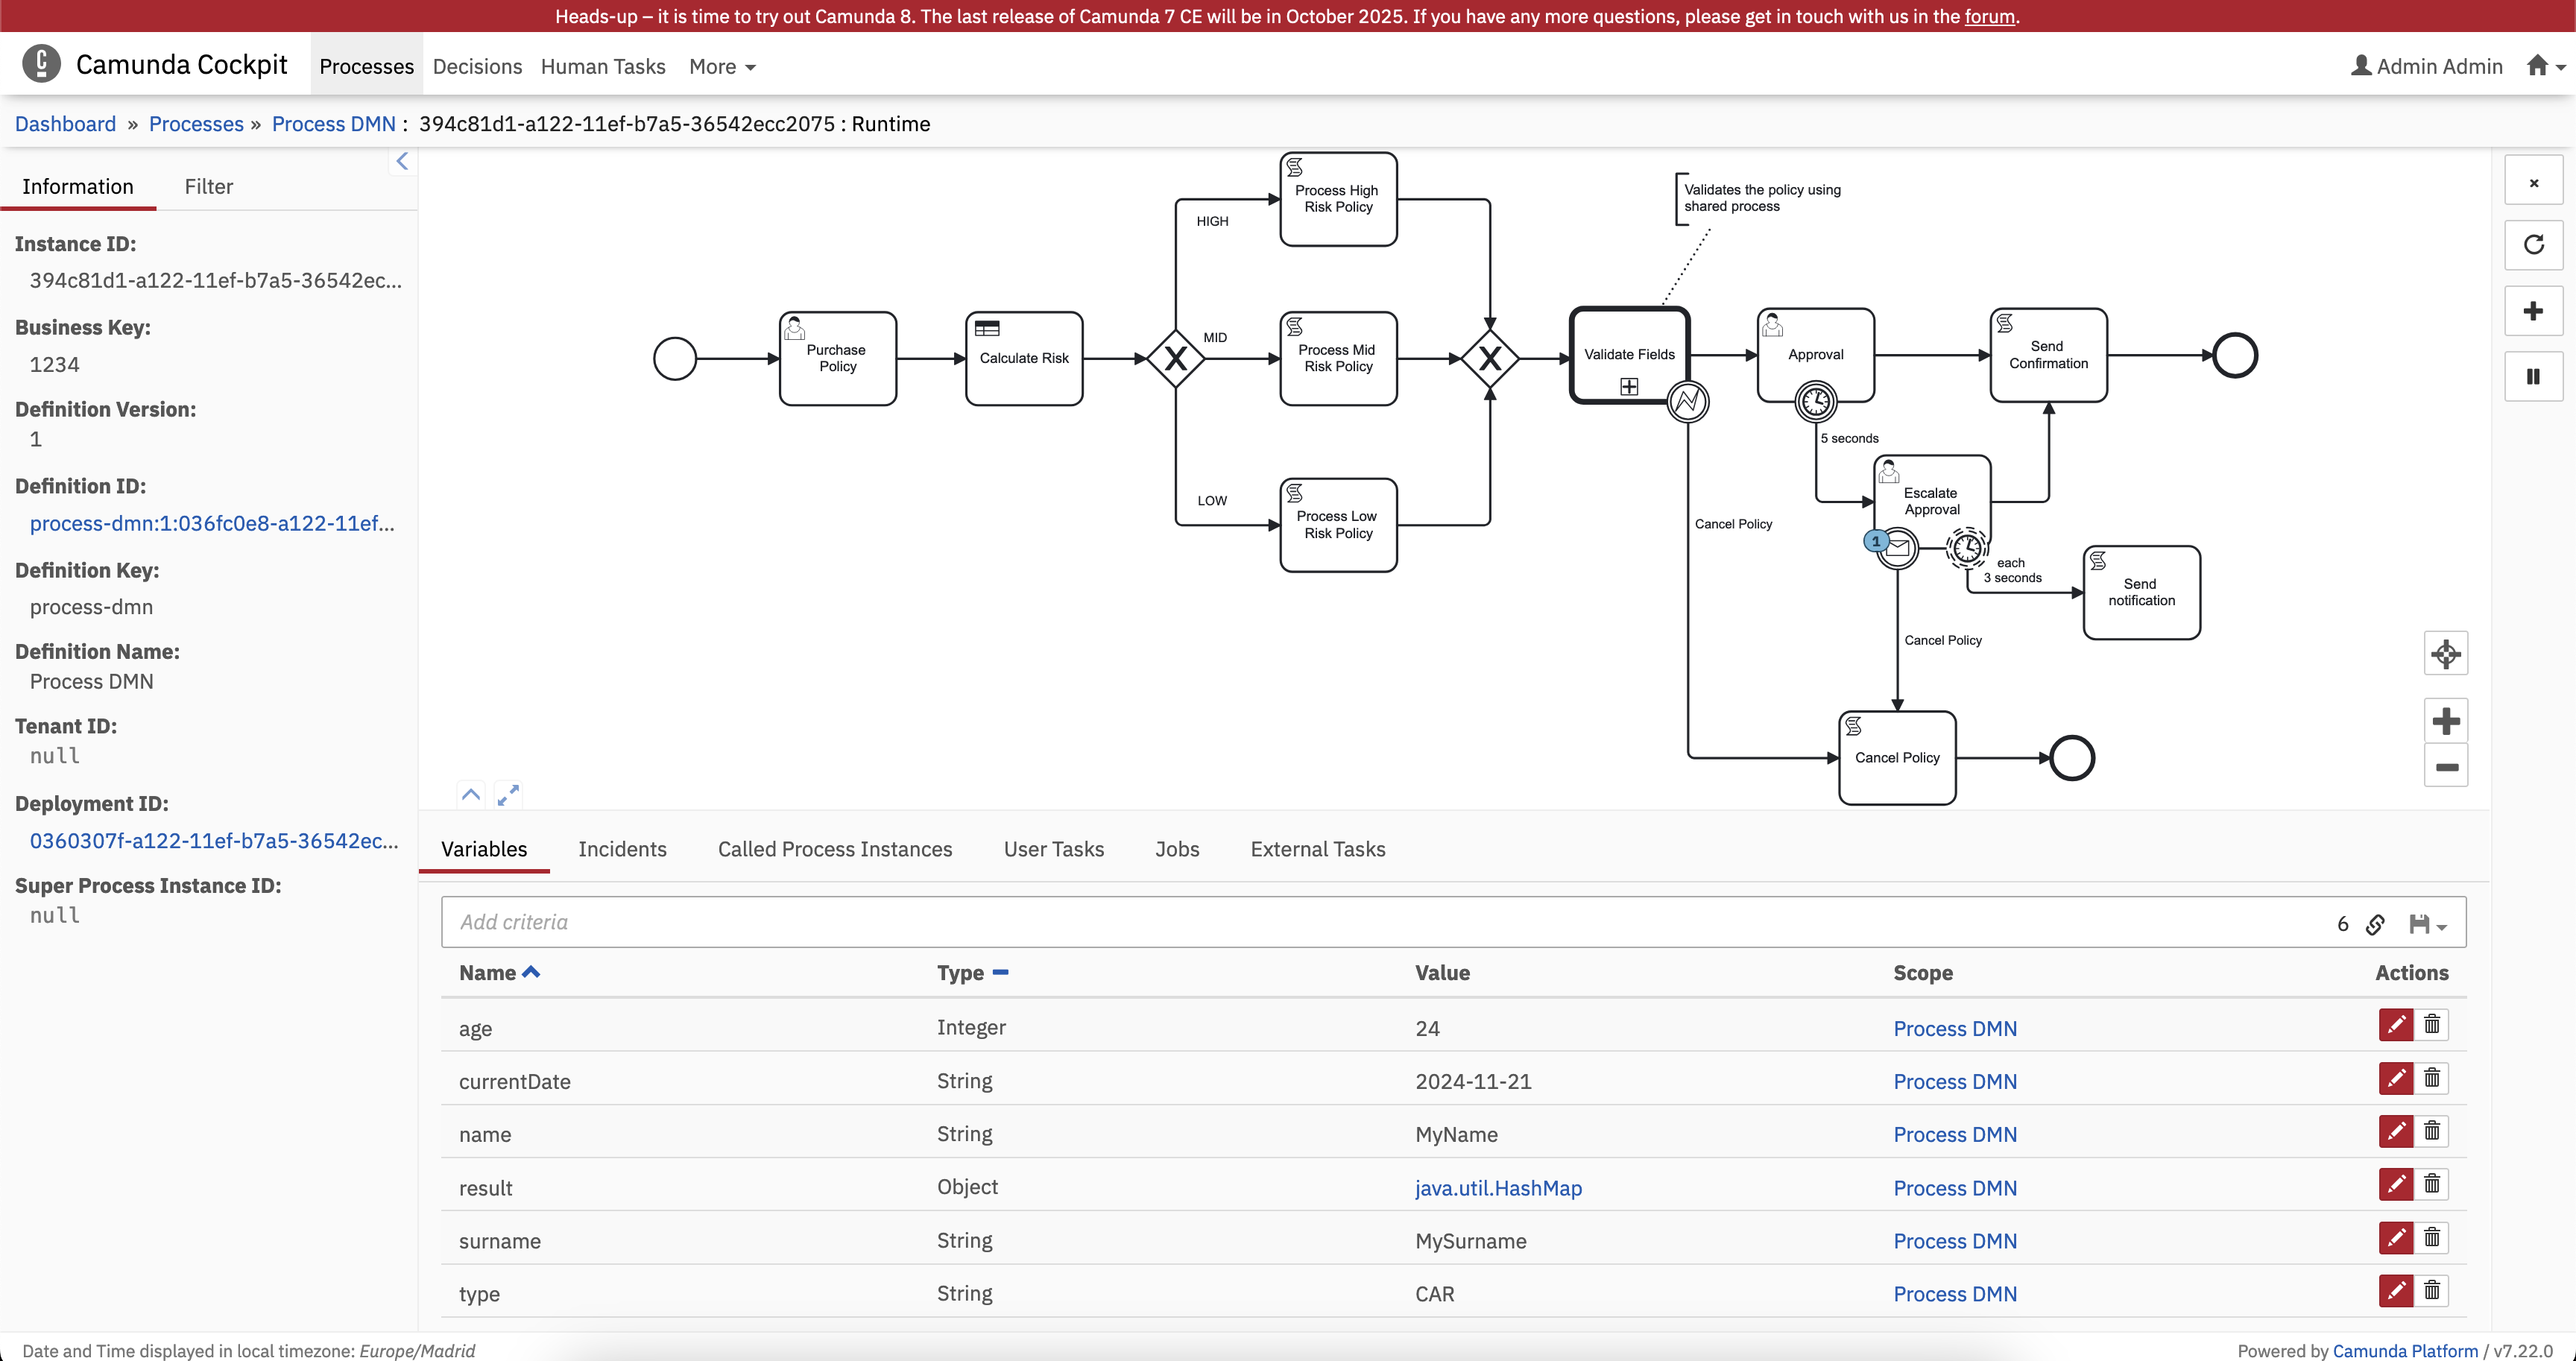Viewport: 2576px width, 1361px height.
Task: Open Processes breadcrumb link
Action: pos(196,124)
